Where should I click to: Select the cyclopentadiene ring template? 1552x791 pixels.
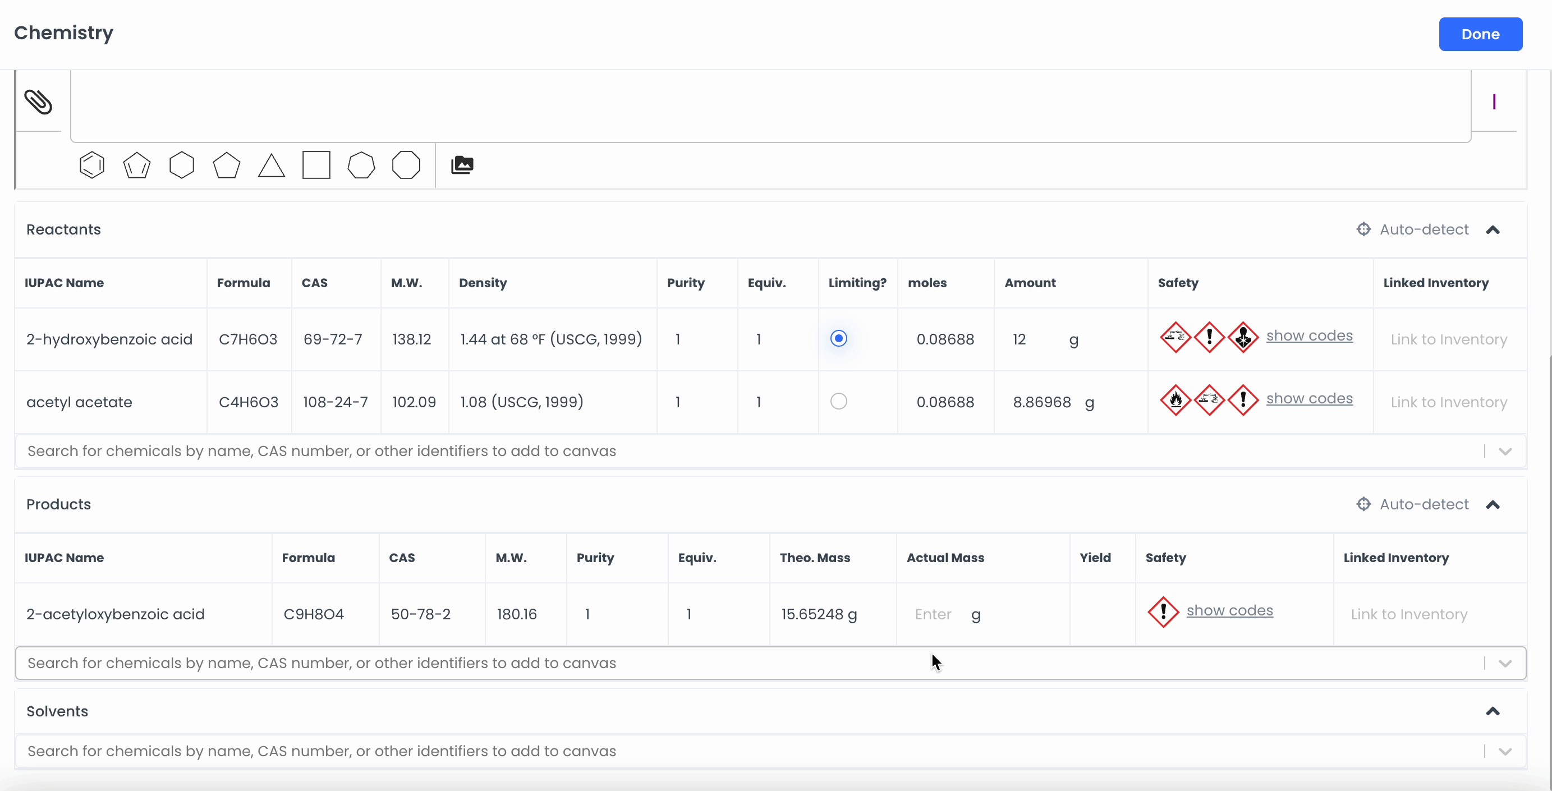click(137, 165)
